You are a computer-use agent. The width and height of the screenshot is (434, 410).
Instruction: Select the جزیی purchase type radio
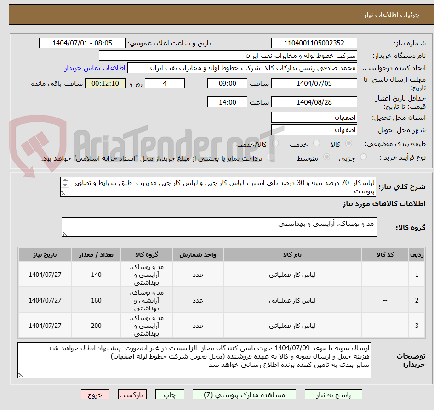363,157
